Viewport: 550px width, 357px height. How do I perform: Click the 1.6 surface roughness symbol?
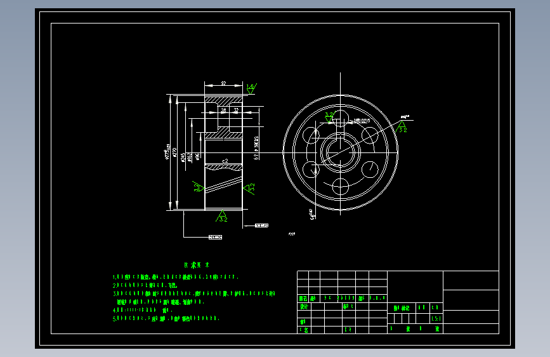tap(251, 88)
